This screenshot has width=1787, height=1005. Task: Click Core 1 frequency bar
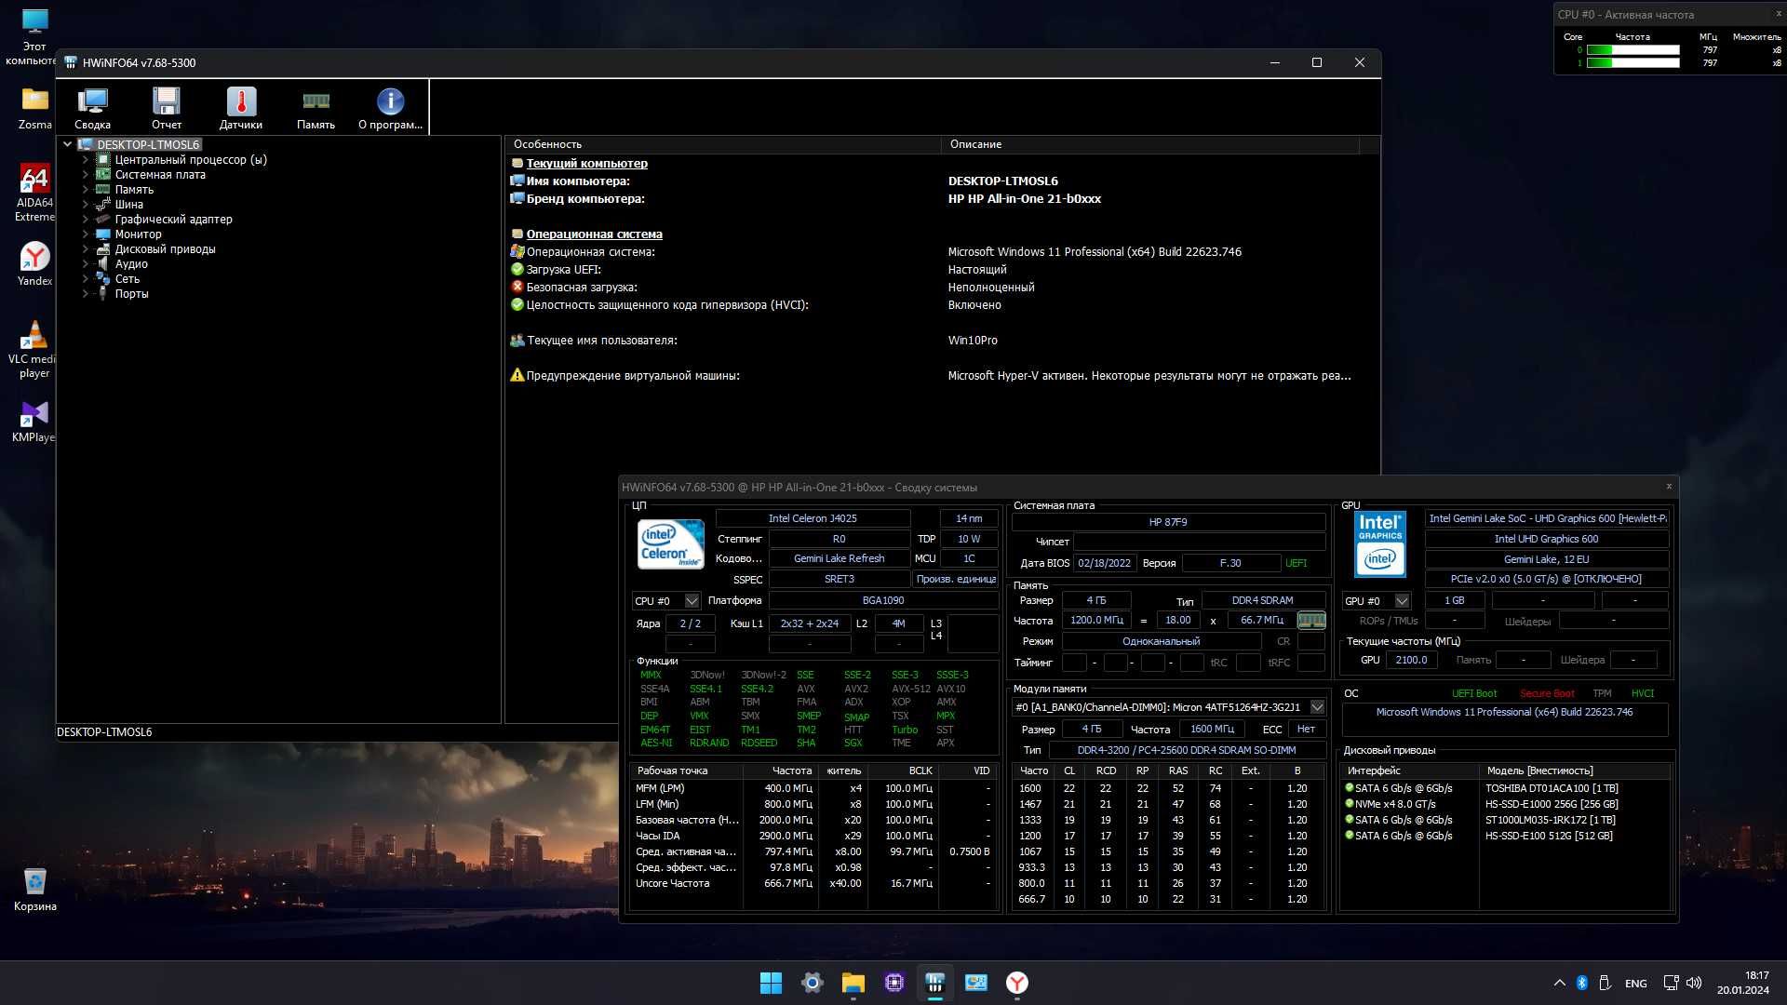(x=1632, y=63)
